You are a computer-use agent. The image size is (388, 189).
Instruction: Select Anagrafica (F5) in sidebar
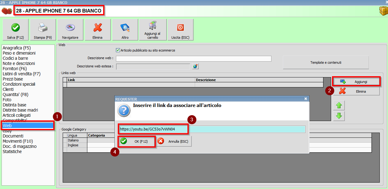point(17,48)
